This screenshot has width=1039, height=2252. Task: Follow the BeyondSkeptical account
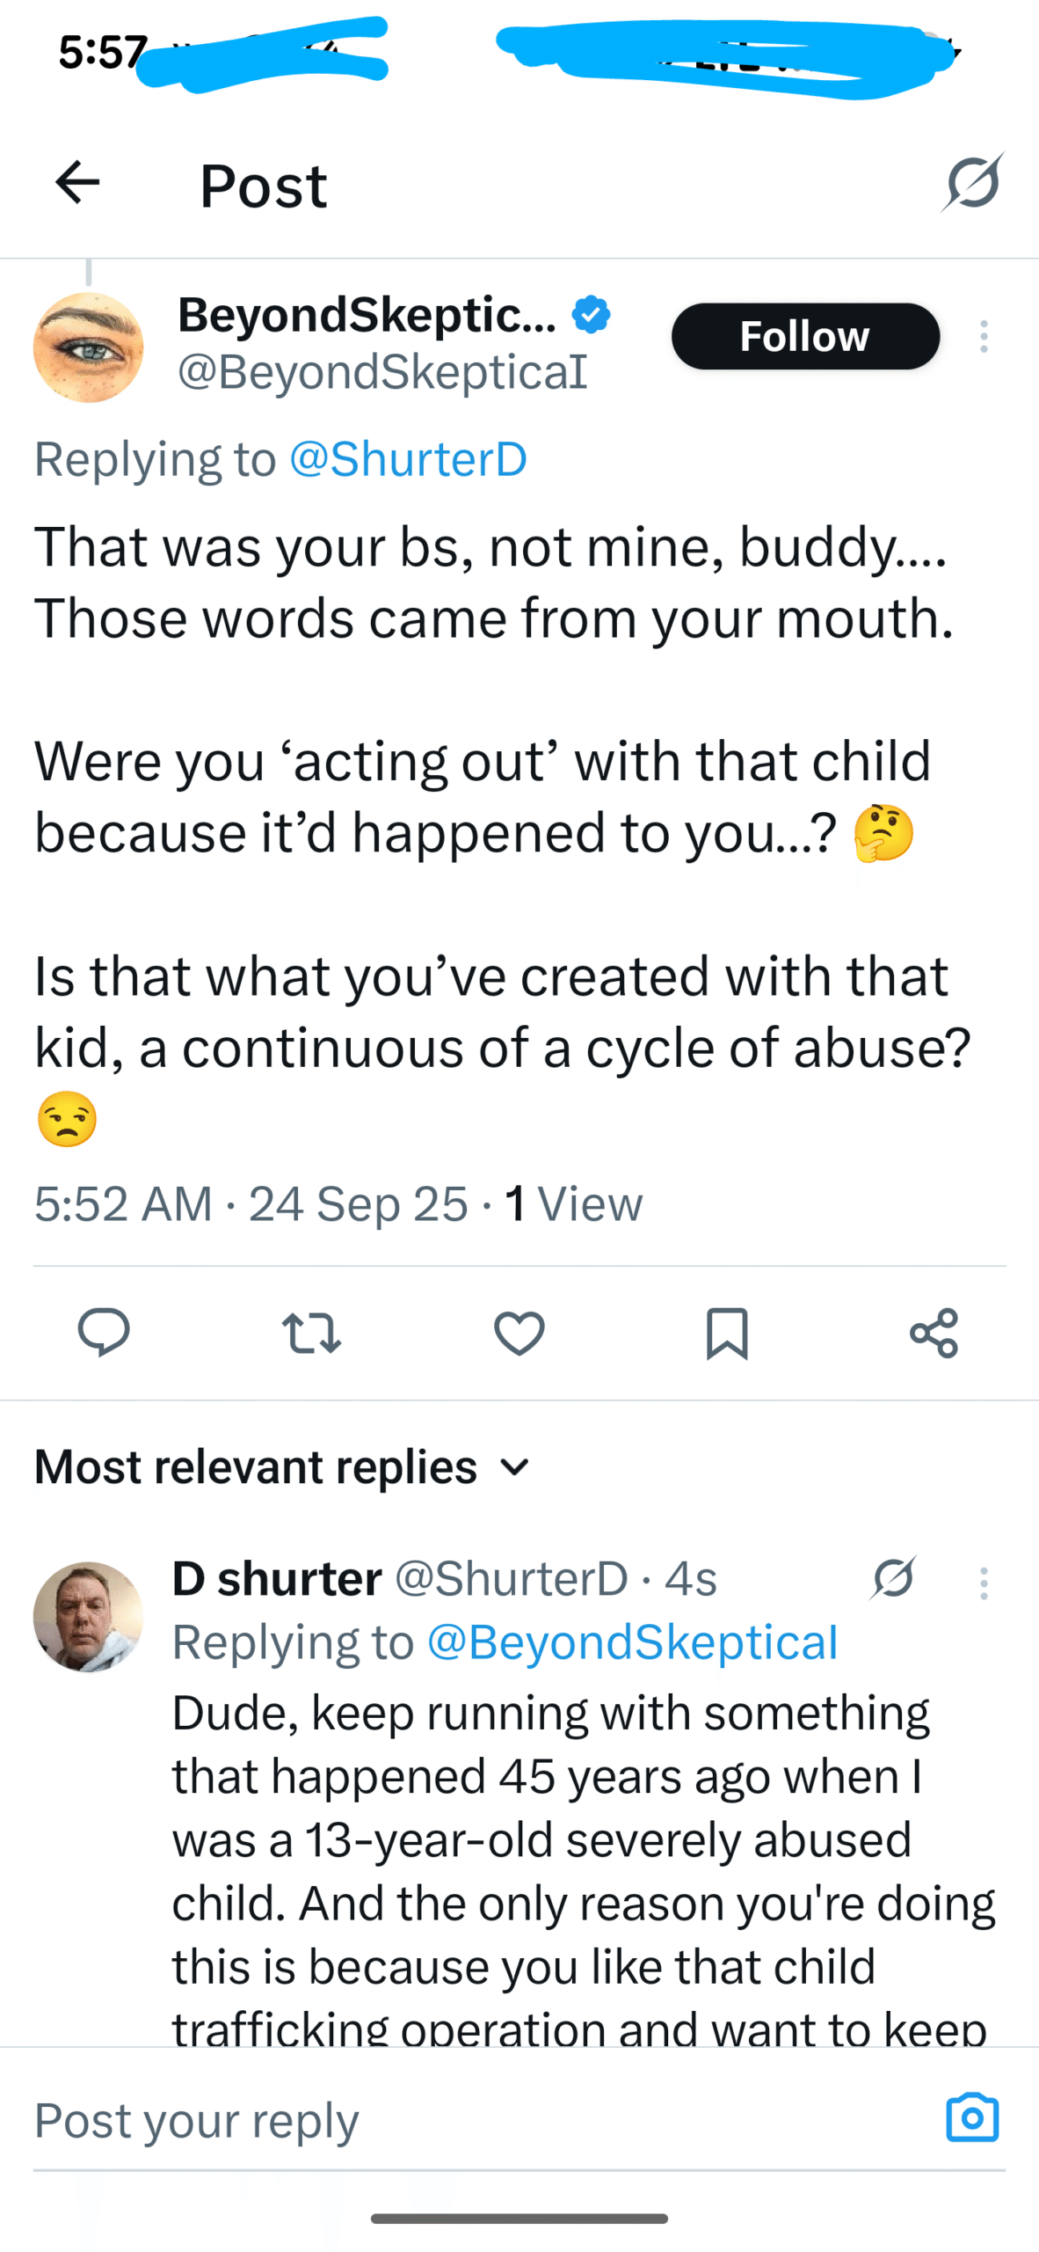click(805, 336)
